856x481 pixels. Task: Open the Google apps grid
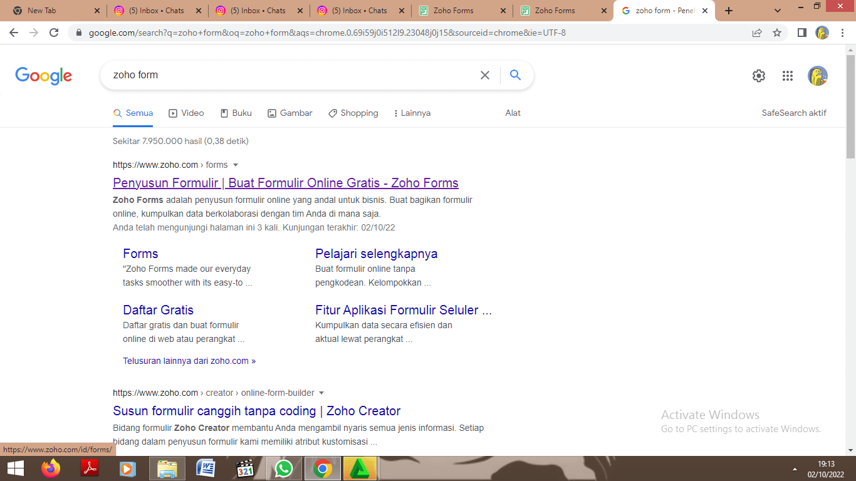pyautogui.click(x=788, y=76)
